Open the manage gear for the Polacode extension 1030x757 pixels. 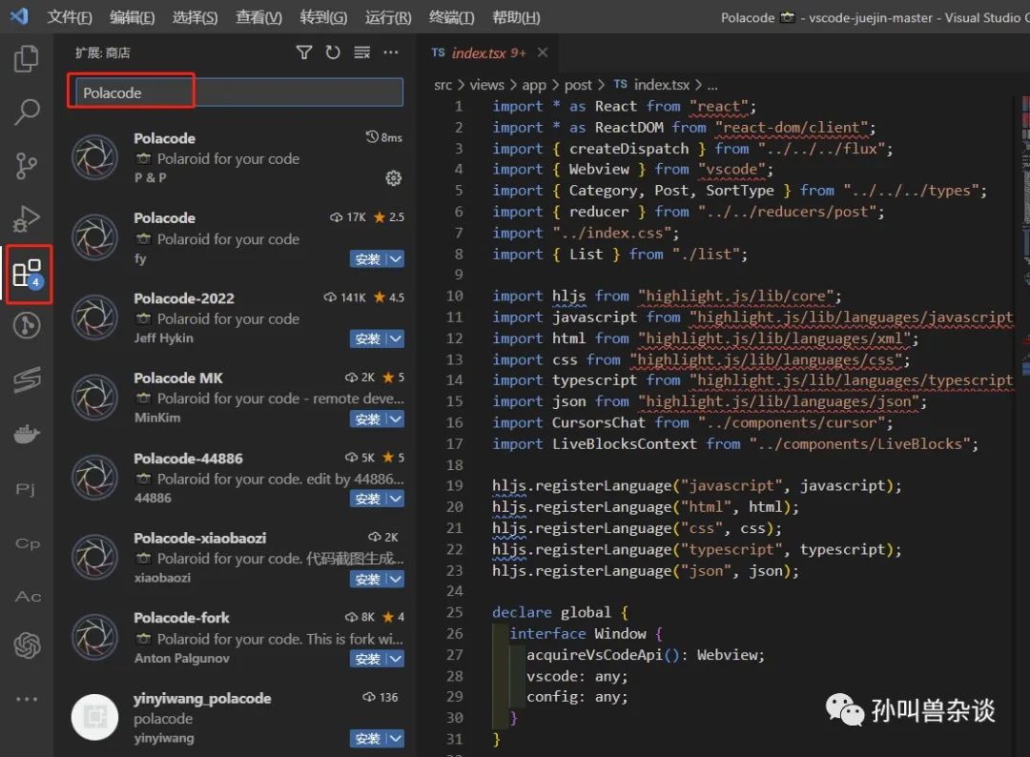pos(393,177)
